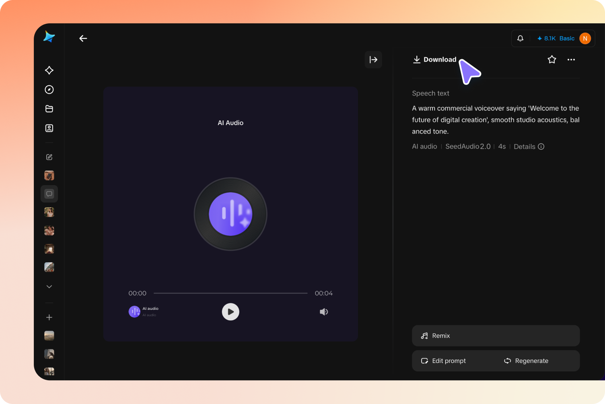Select the 'SeedAudio 2.0' model label
This screenshot has height=404, width=605.
point(468,146)
